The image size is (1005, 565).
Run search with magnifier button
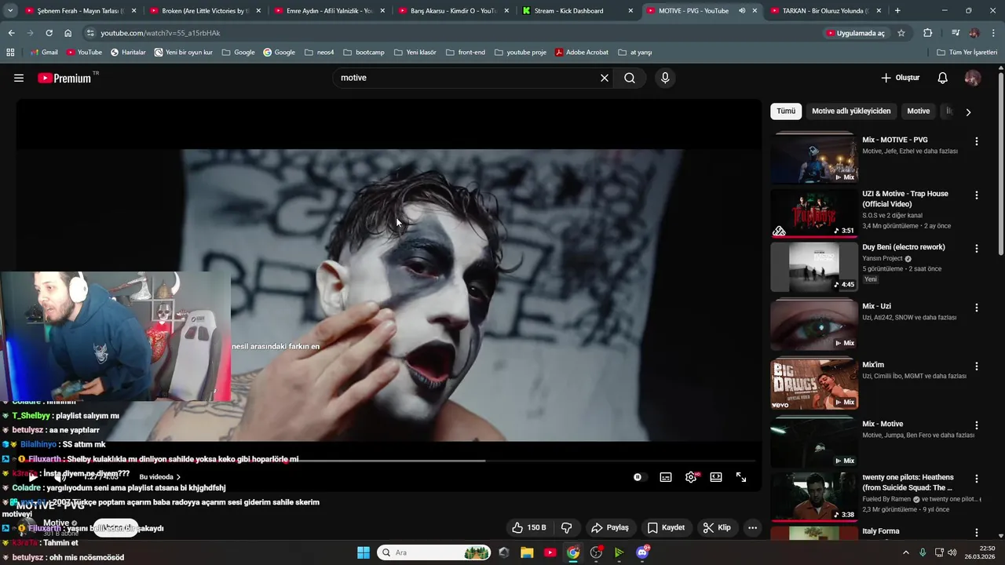click(x=630, y=78)
